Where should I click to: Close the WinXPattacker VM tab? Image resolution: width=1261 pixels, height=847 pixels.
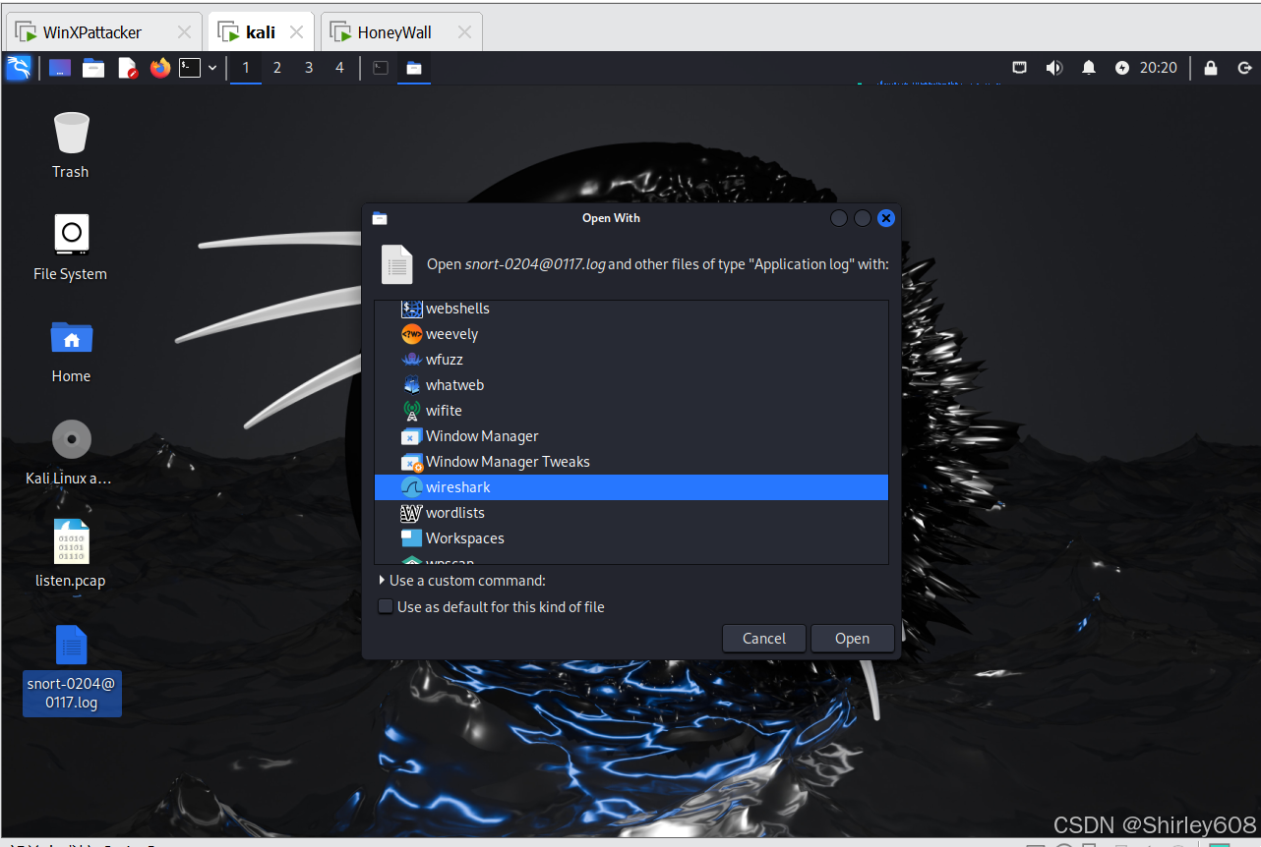pyautogui.click(x=184, y=32)
